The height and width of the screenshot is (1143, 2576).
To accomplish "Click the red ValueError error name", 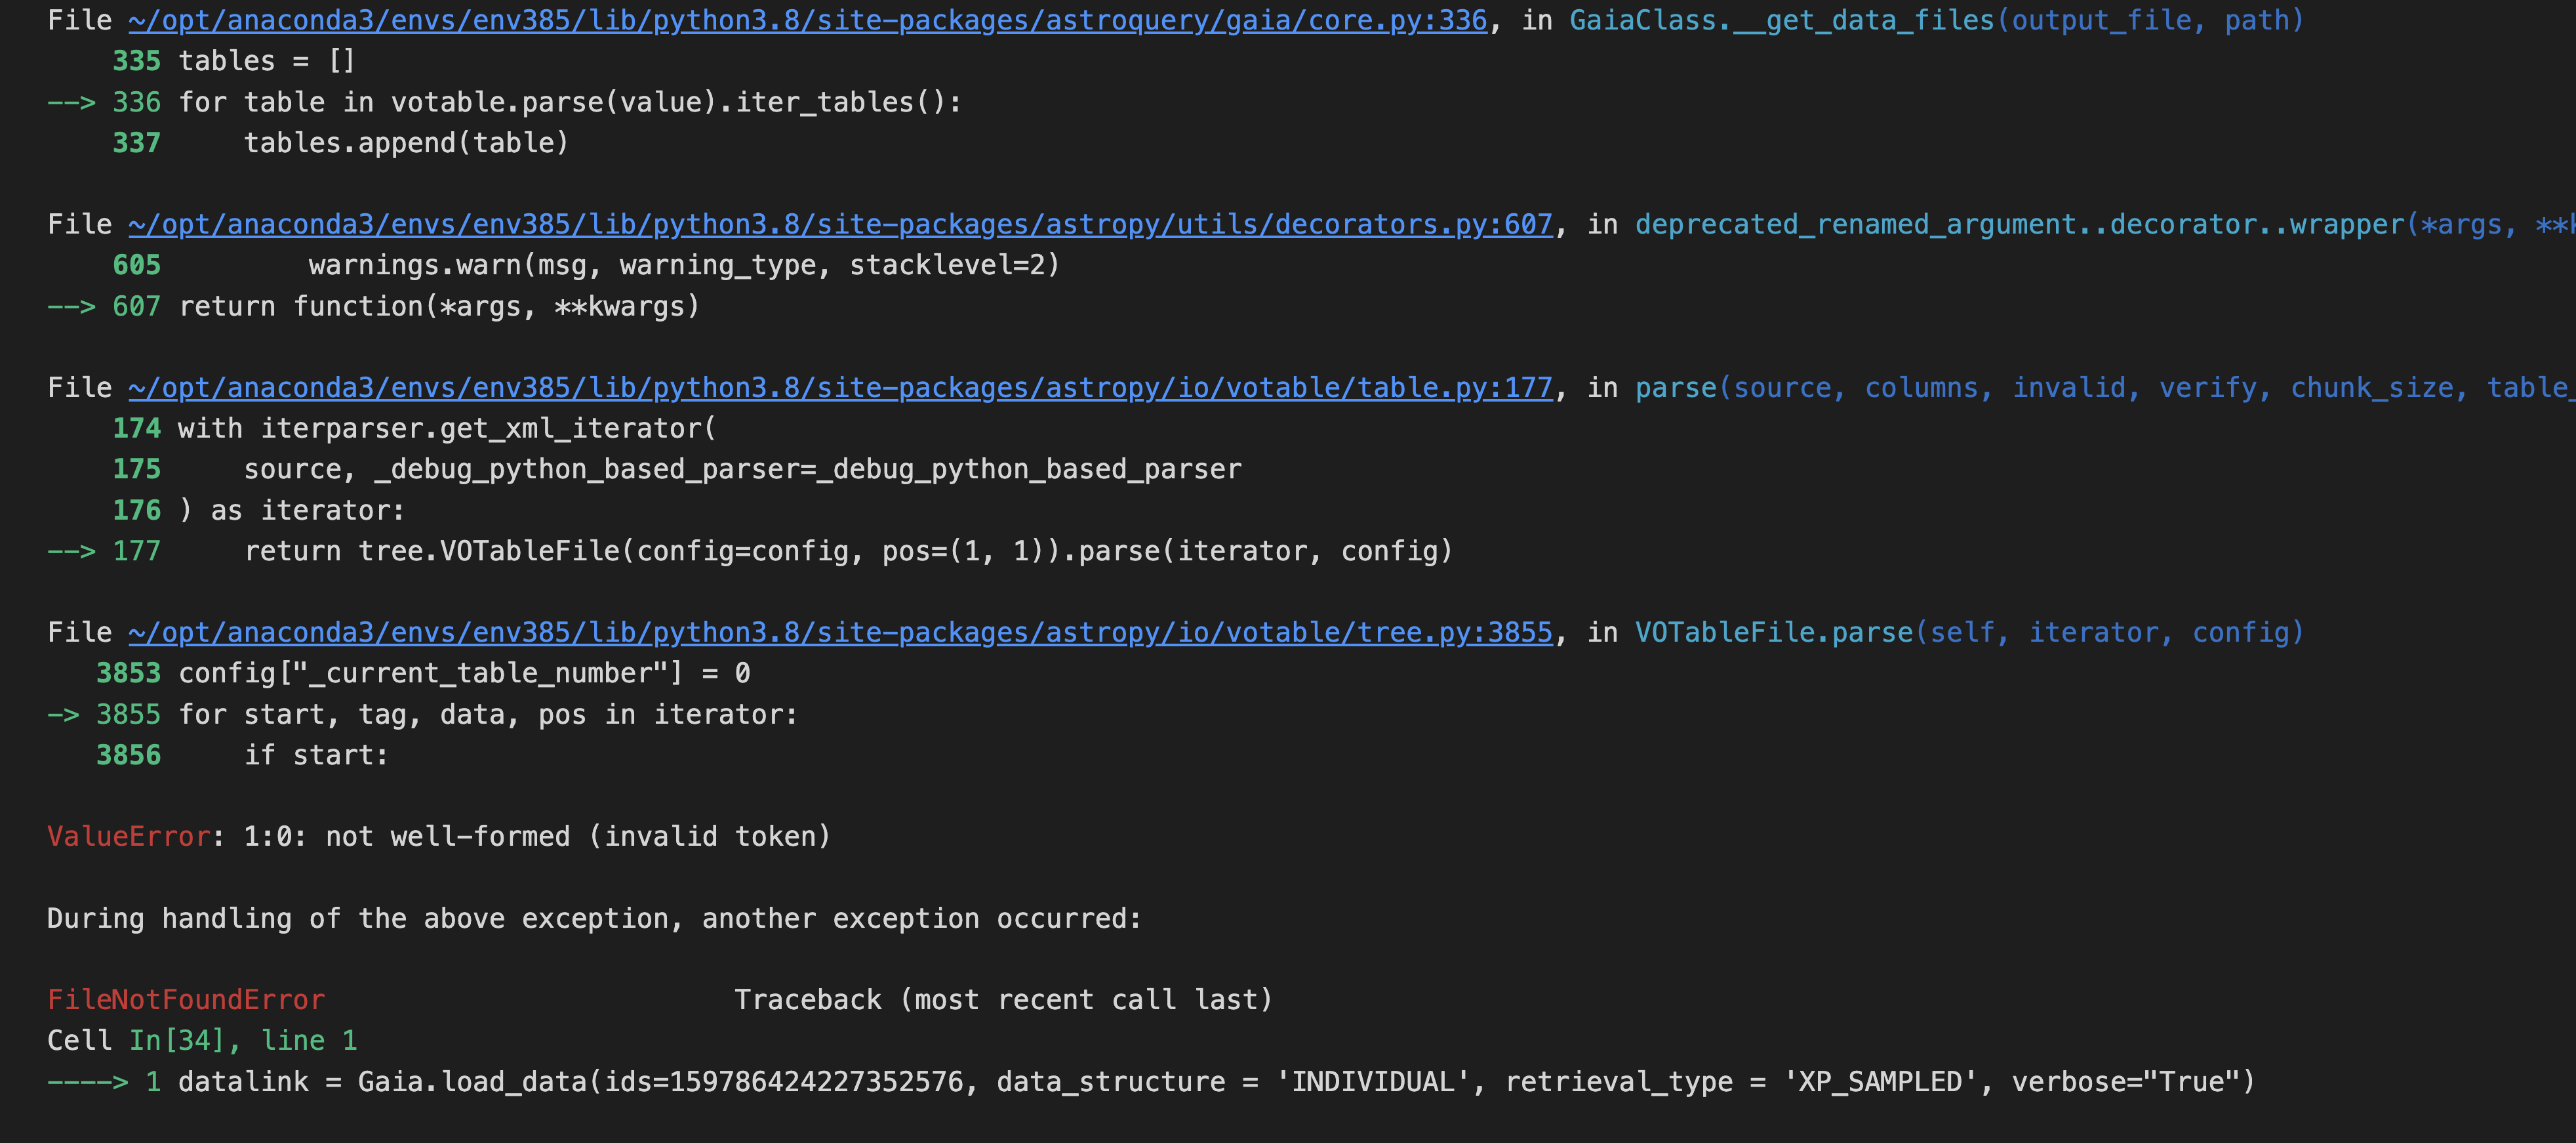I will (x=128, y=837).
